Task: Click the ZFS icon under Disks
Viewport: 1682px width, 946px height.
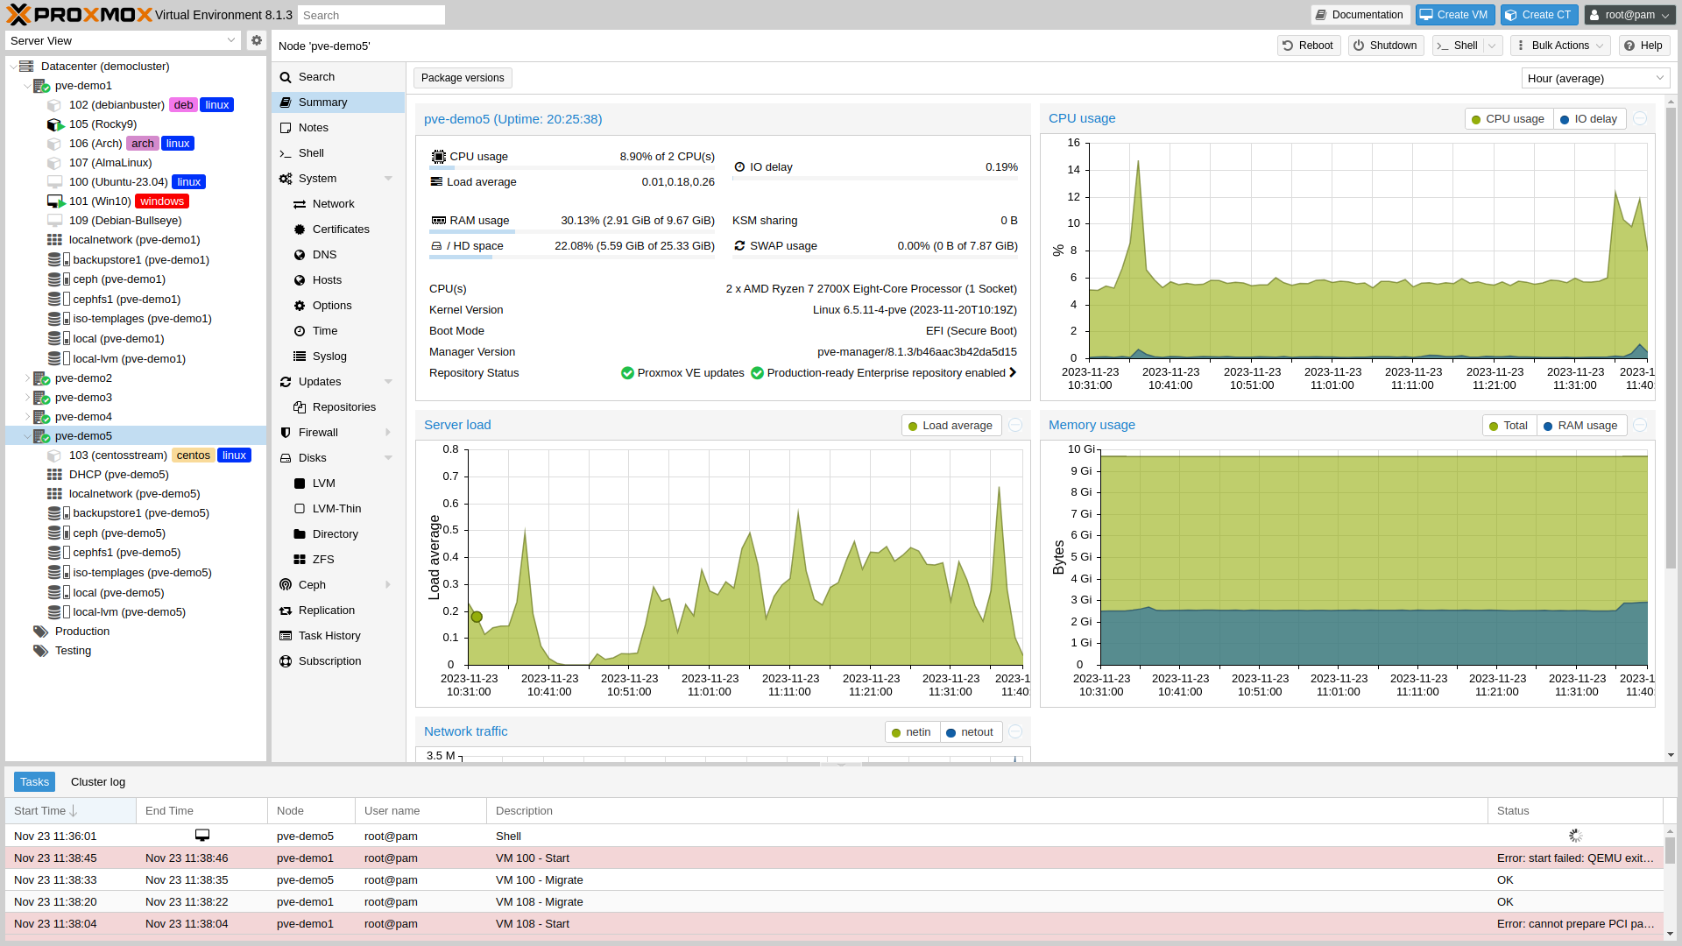Action: coord(300,559)
